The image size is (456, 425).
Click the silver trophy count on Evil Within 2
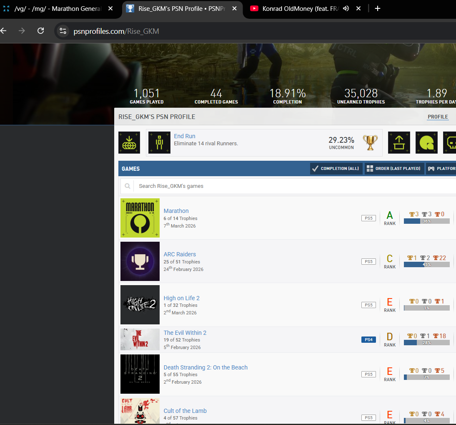[425, 336]
